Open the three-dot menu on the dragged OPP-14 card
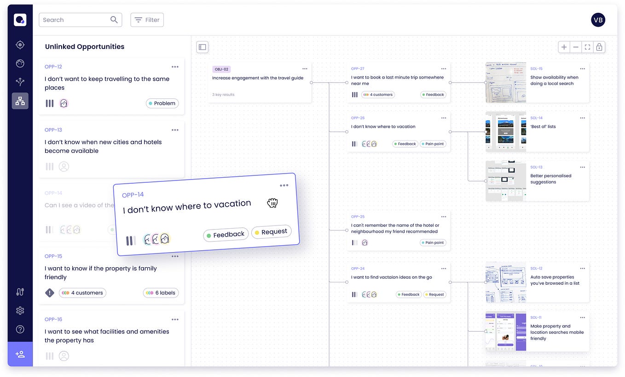This screenshot has height=377, width=625. (284, 185)
